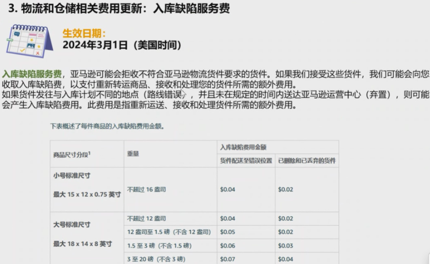Screen dimensions: 430x264
Task: Click the '小号标准尺寸' cell label
Action: point(72,176)
